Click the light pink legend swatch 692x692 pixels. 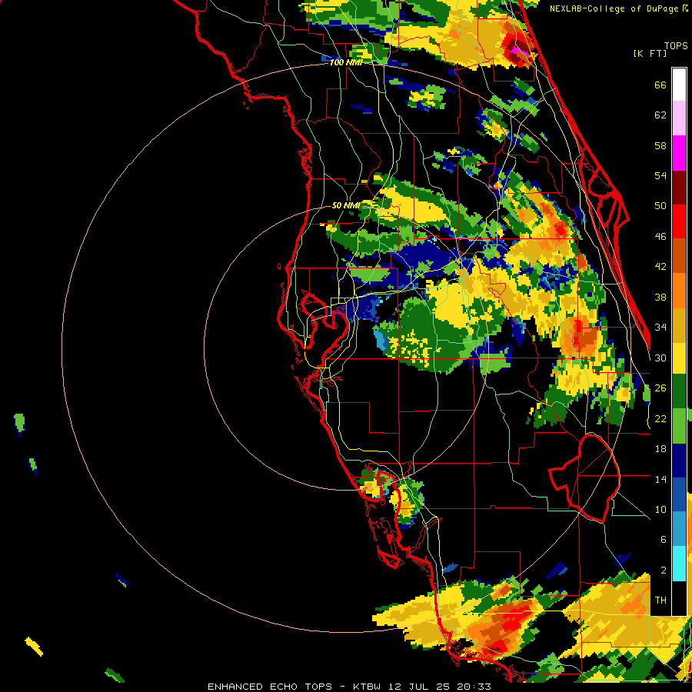point(679,118)
